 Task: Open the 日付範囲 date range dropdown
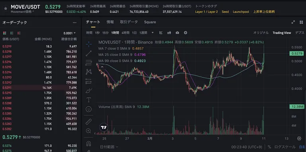coord(109,147)
